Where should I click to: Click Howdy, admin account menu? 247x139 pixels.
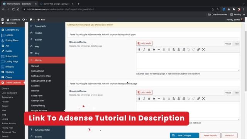(235, 20)
